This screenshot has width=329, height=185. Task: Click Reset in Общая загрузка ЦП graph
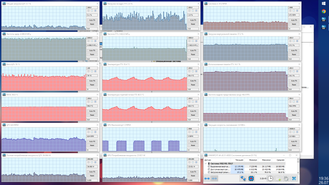coord(92,24)
